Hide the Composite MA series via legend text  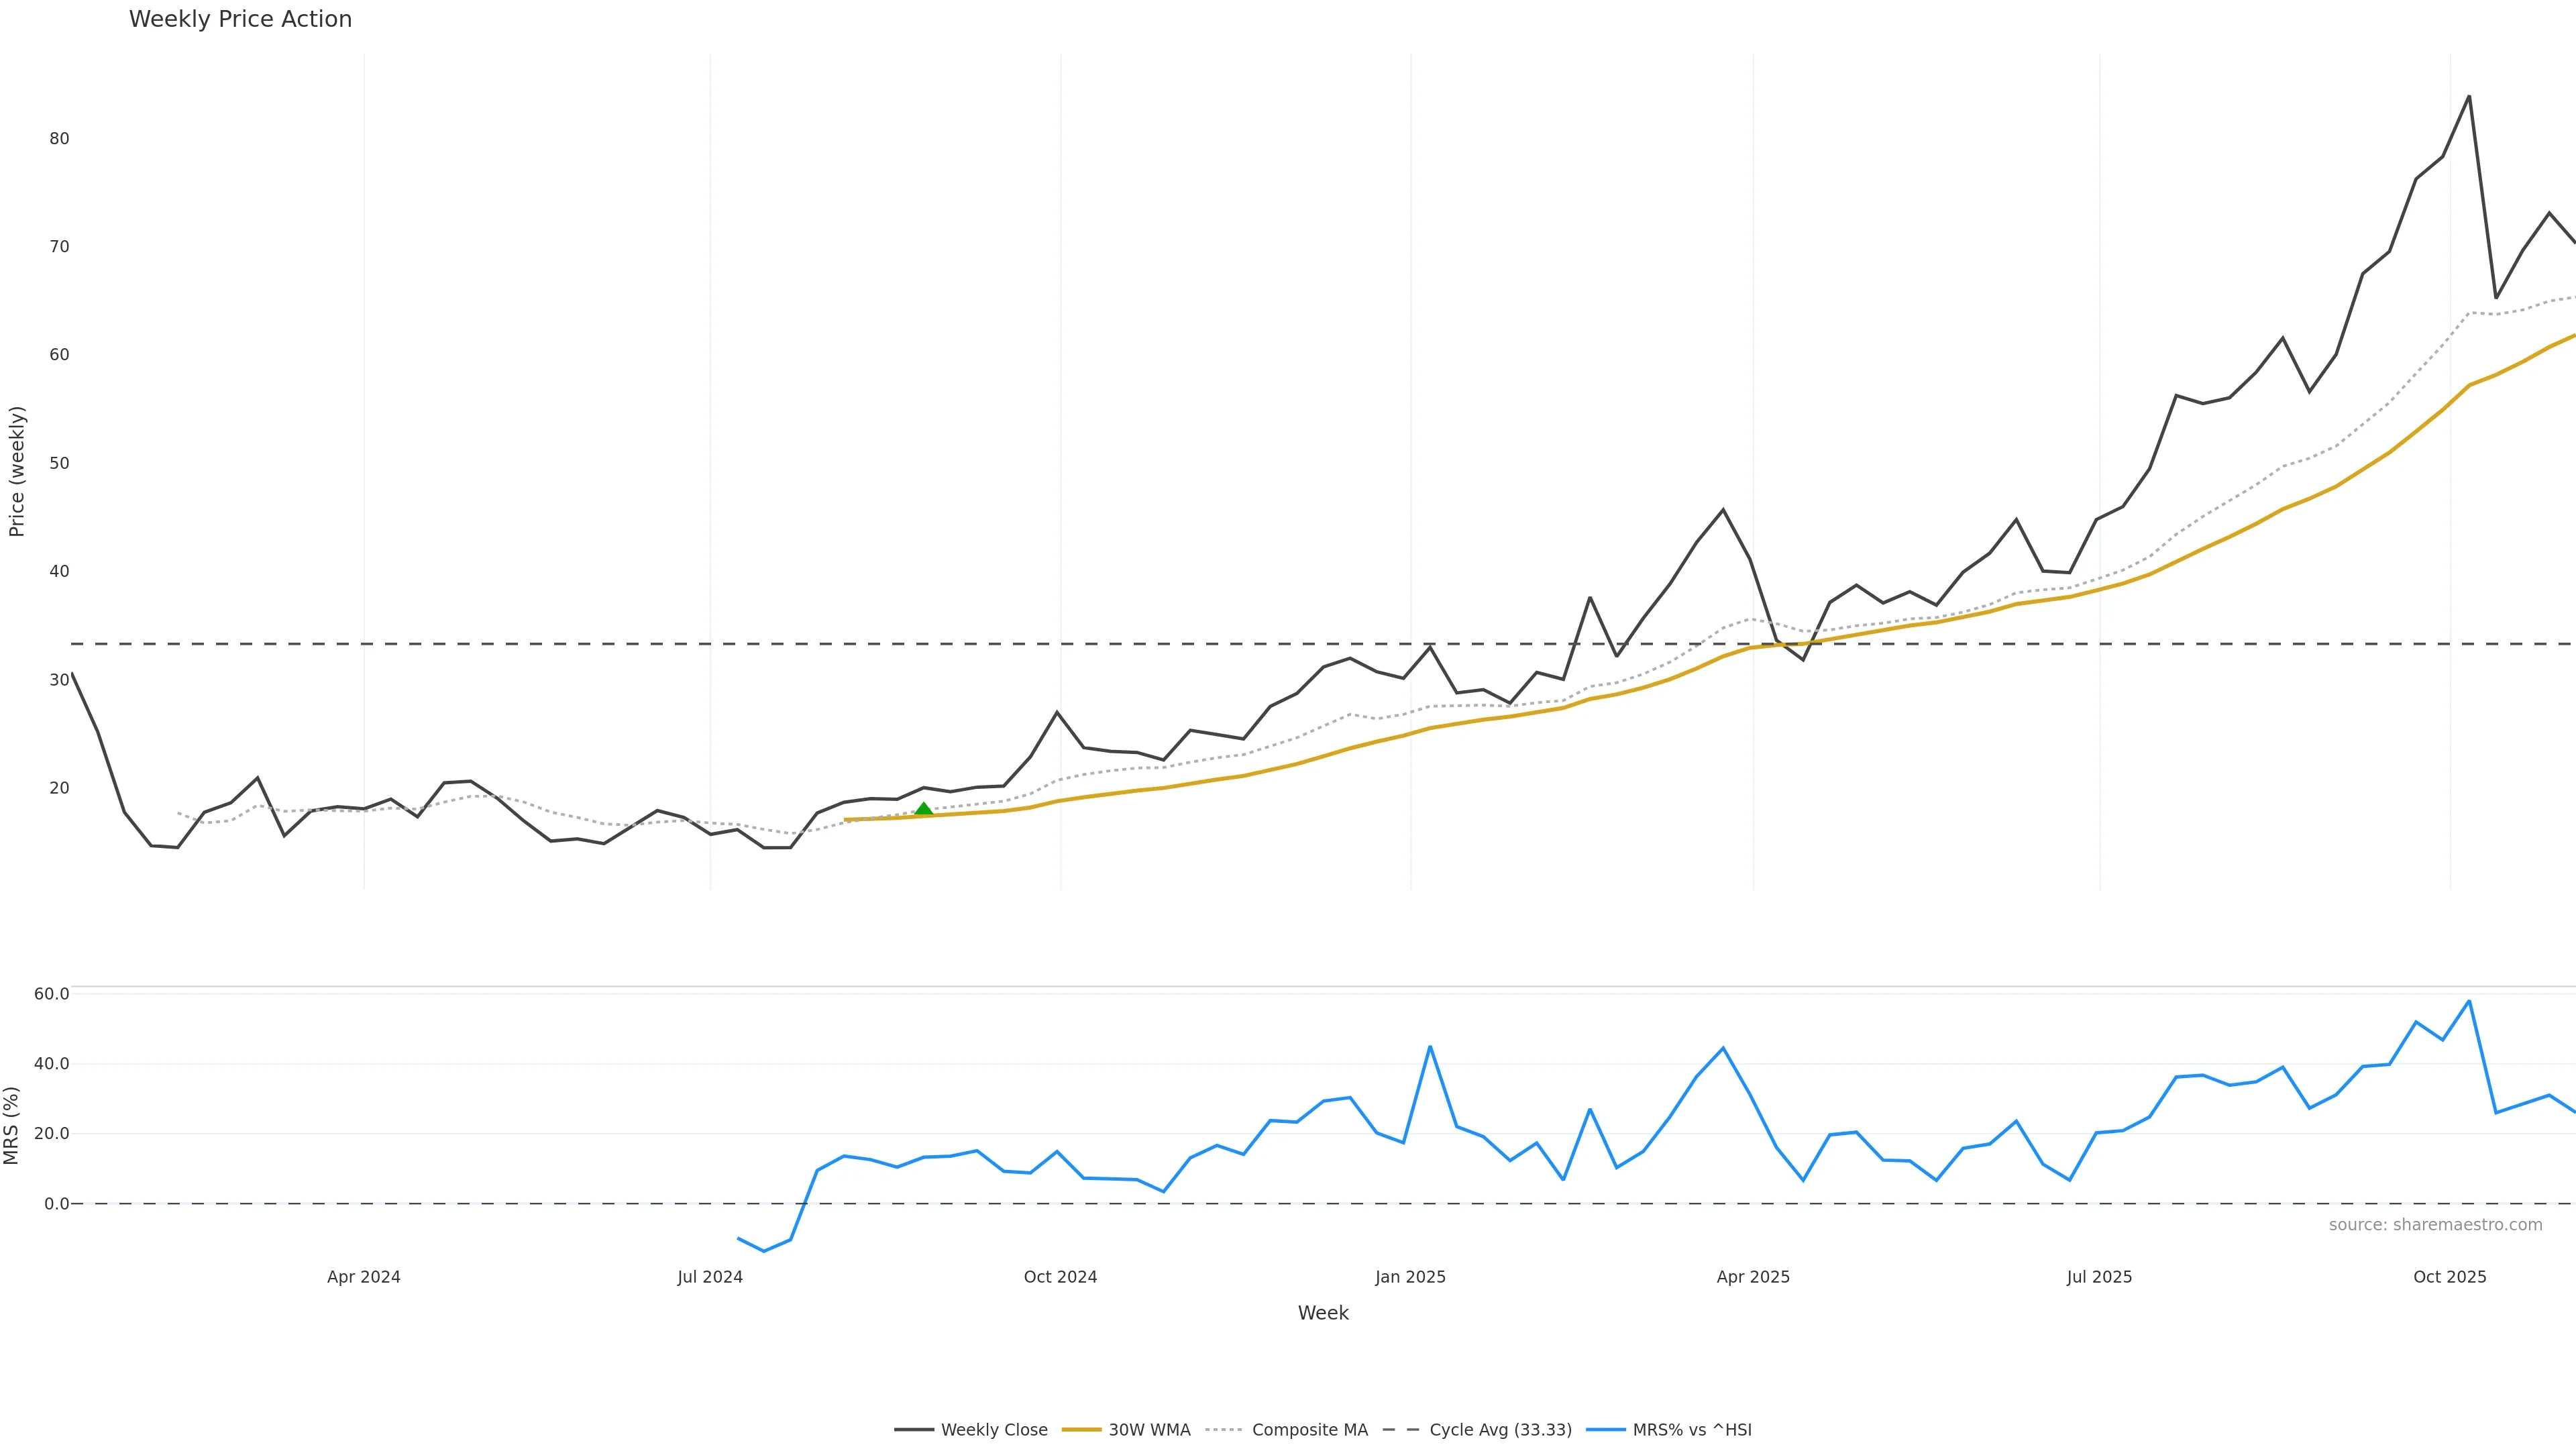[1309, 1430]
